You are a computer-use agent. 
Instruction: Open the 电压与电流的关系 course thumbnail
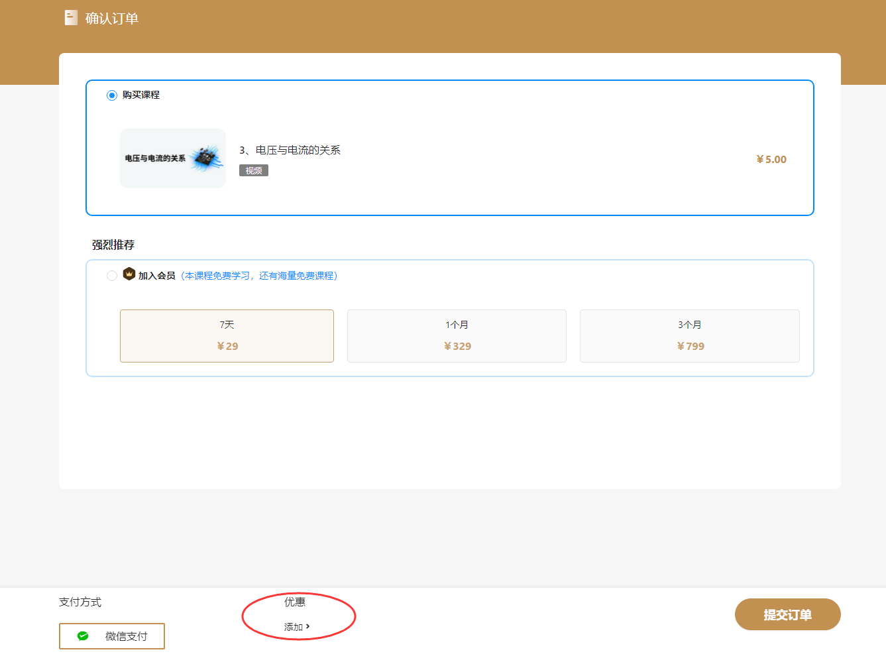(x=172, y=158)
